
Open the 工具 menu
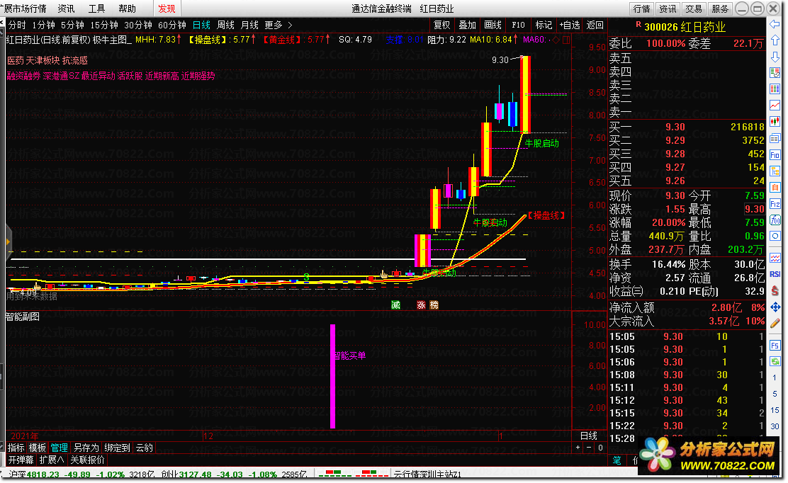pos(96,8)
